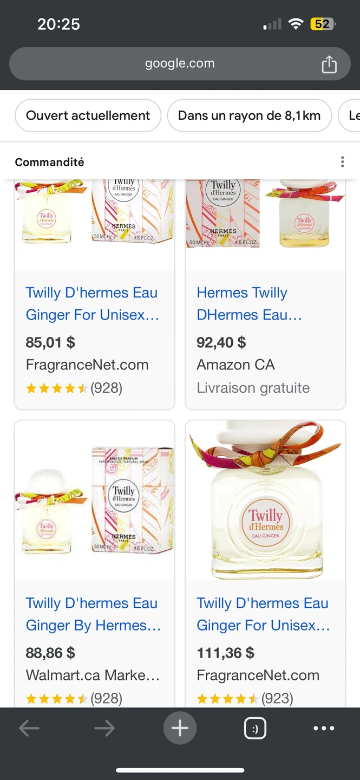Open the three-dot menu beside Commandité
The height and width of the screenshot is (780, 360).
click(x=342, y=162)
